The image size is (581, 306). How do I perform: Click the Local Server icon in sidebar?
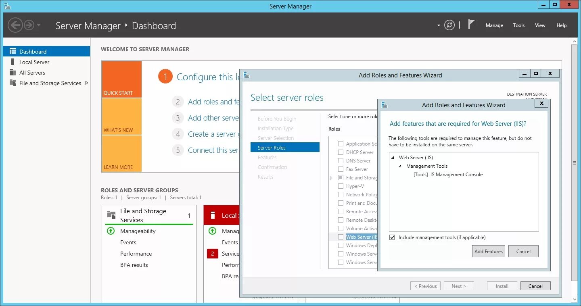coord(13,62)
